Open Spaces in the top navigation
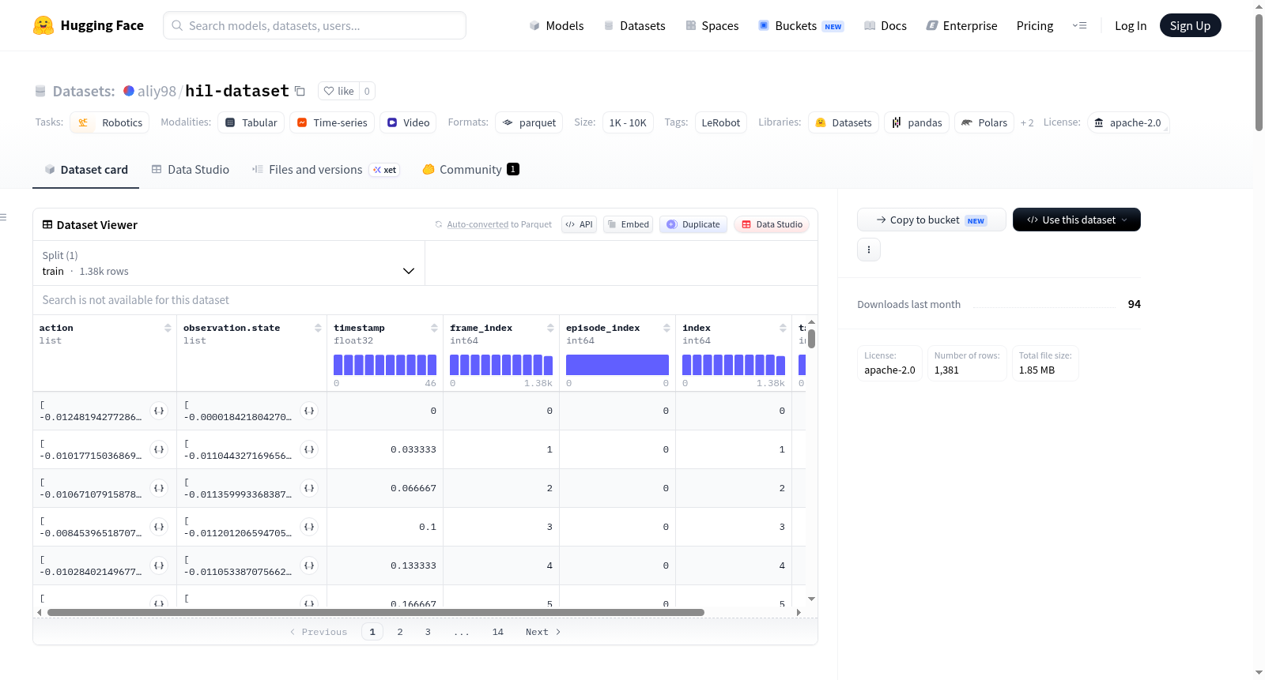The height and width of the screenshot is (680, 1265). click(712, 25)
